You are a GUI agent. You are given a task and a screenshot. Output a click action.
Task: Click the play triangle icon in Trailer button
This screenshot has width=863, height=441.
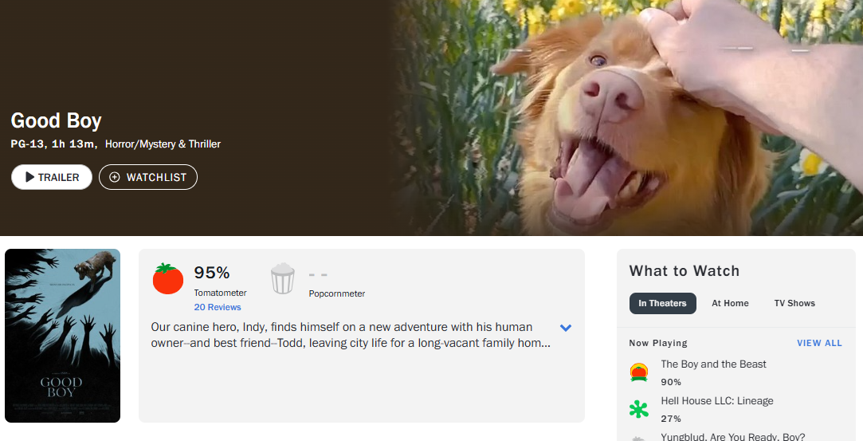coord(30,177)
